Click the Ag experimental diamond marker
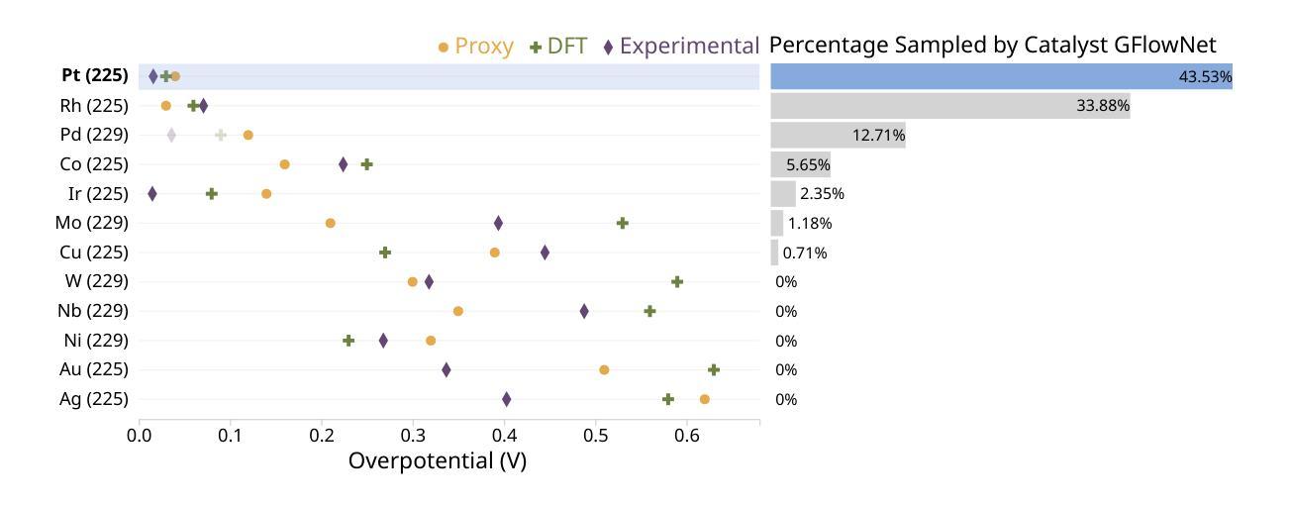The height and width of the screenshot is (505, 1290). [506, 399]
